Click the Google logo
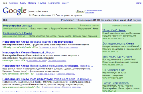The height and width of the screenshot is (94, 143). click(x=14, y=11)
